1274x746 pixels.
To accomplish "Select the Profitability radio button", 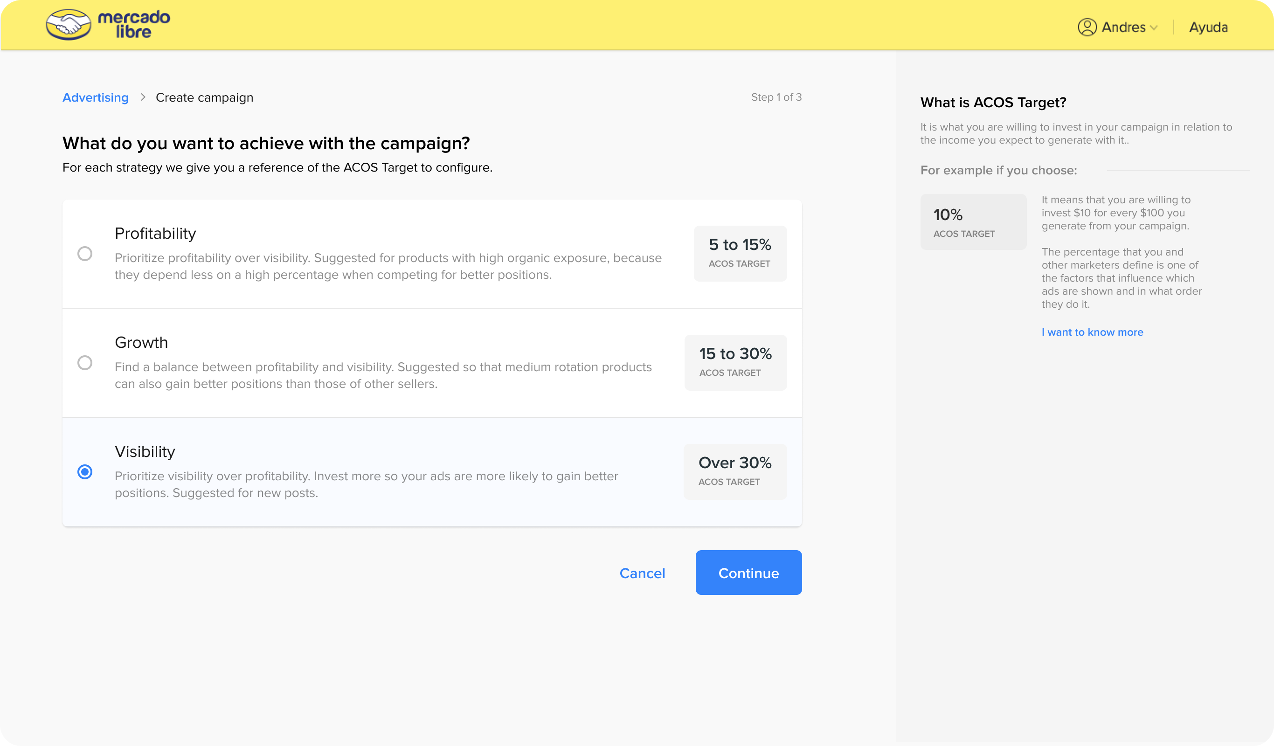I will click(x=85, y=254).
